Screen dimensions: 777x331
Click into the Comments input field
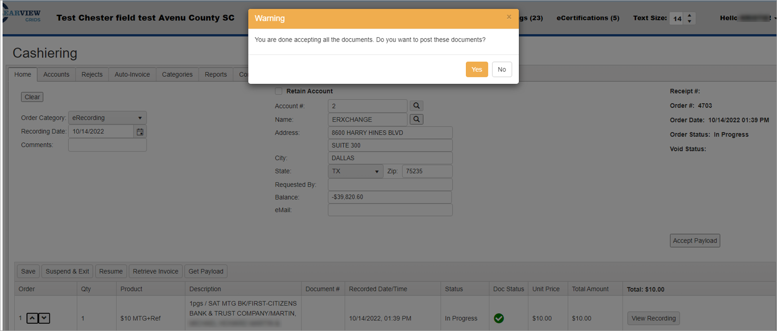tap(107, 145)
